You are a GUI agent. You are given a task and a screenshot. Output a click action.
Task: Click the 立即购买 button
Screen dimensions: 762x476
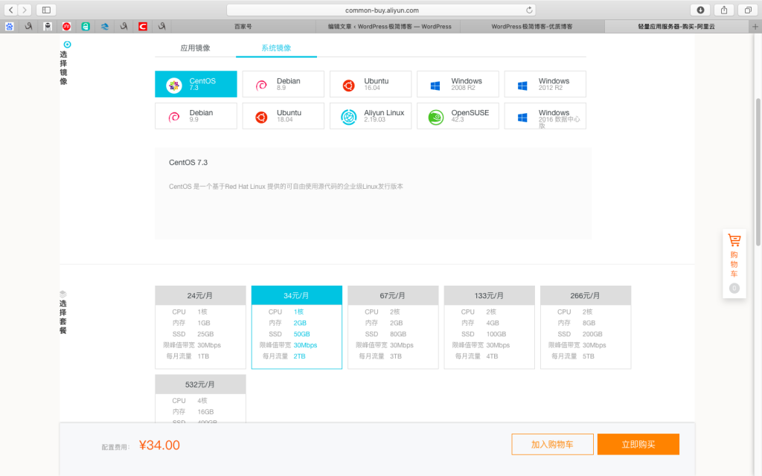tap(638, 445)
